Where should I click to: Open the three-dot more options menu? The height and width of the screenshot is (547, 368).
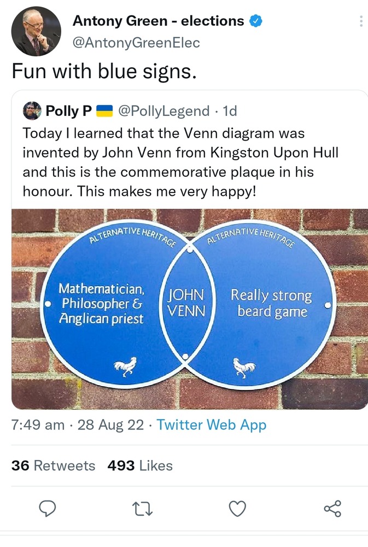click(361, 21)
